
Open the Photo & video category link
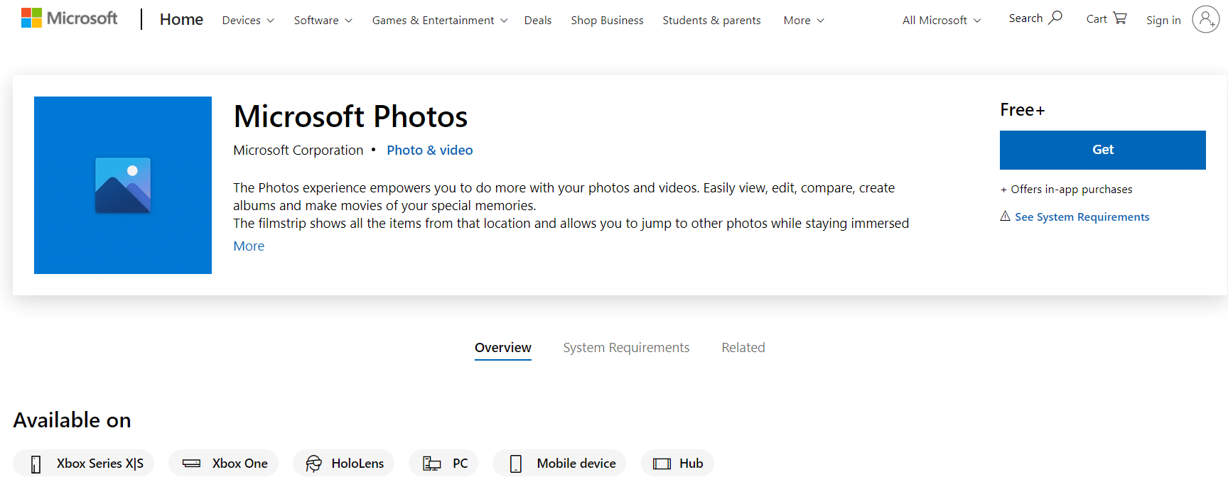[430, 150]
